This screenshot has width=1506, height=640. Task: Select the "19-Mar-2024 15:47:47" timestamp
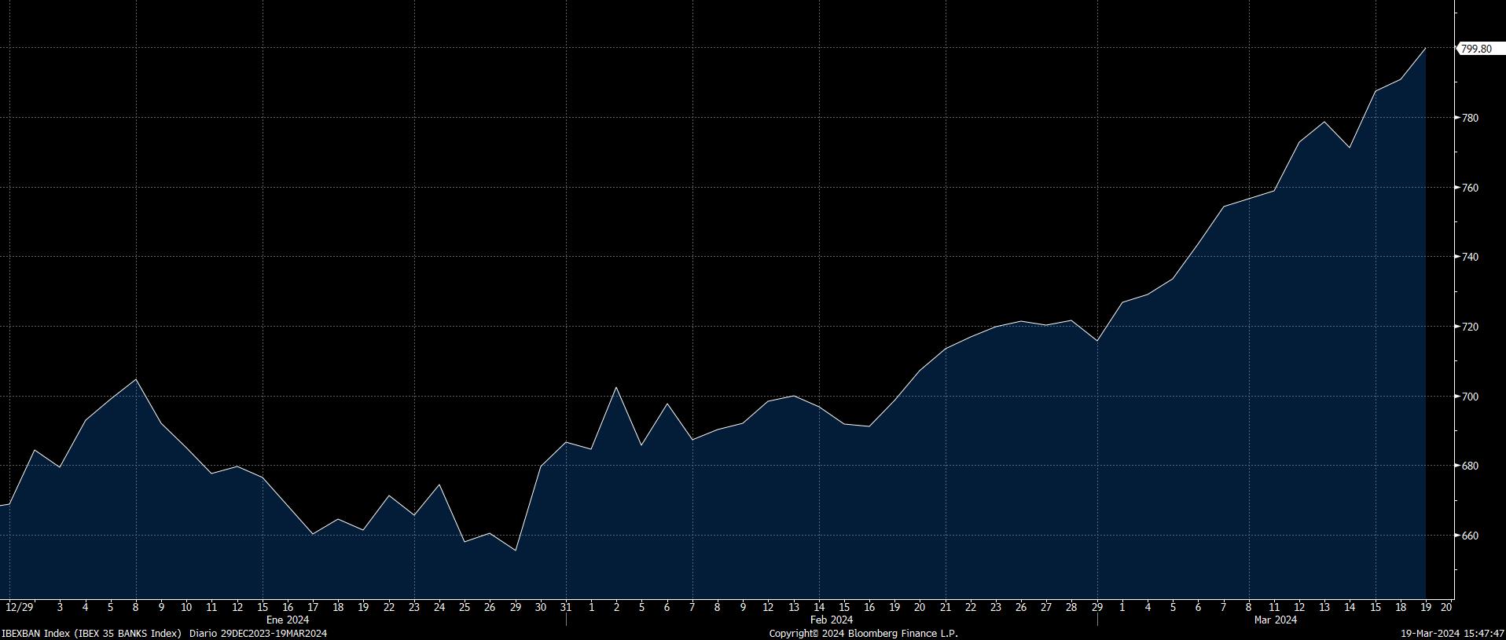tap(1453, 633)
